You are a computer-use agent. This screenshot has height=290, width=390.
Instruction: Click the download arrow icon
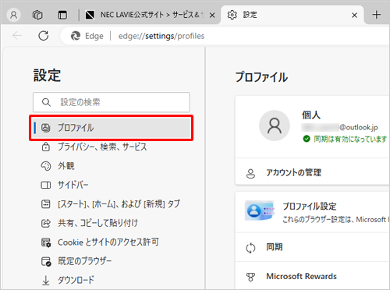46,281
